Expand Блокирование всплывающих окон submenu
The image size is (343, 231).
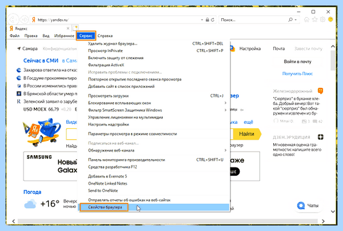pyautogui.click(x=225, y=103)
